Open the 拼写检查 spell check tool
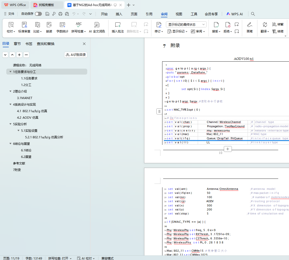The image size is (289, 260). coord(78,27)
